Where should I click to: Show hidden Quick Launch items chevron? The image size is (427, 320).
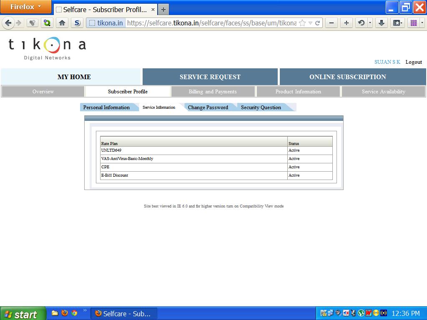tap(85, 310)
